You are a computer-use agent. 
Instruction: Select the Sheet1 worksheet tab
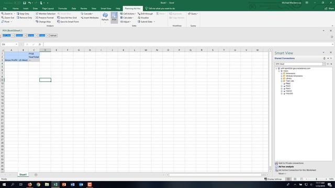pos(23,175)
